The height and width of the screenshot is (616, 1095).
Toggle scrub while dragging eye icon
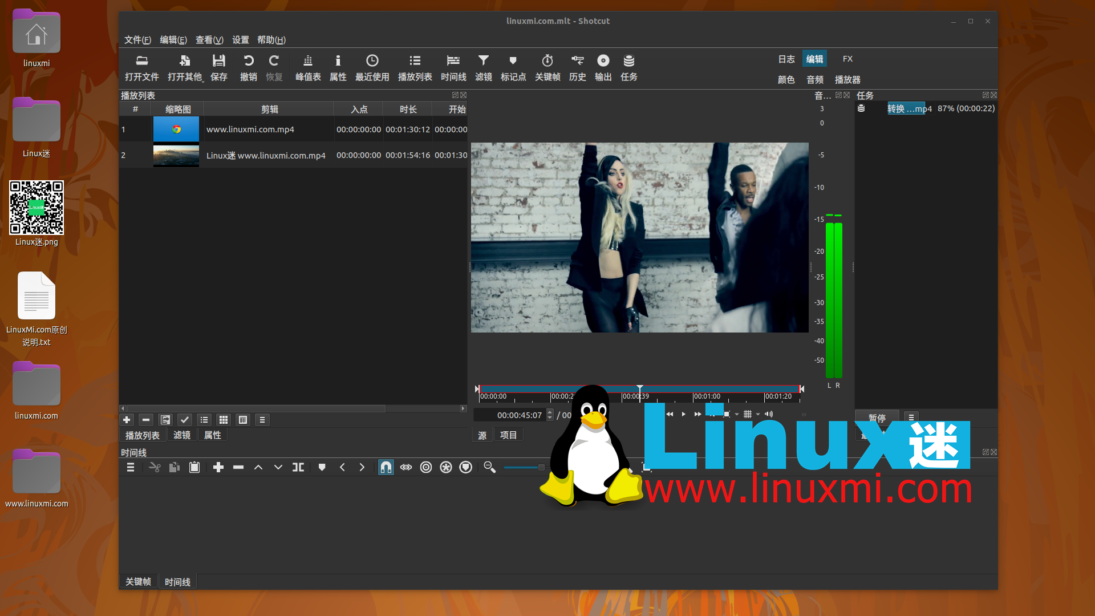click(406, 467)
